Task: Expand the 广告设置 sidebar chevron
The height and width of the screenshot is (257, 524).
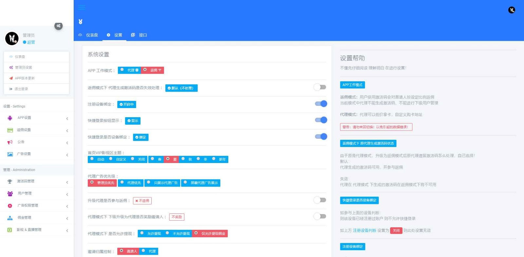Action: (x=67, y=155)
